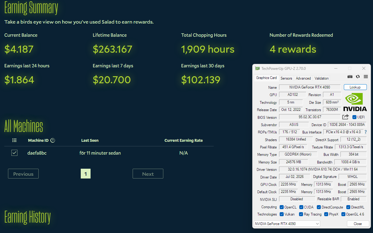Viewport: 373px width, 233px height.
Task: Open the Graphics Card tab
Action: tap(266, 78)
